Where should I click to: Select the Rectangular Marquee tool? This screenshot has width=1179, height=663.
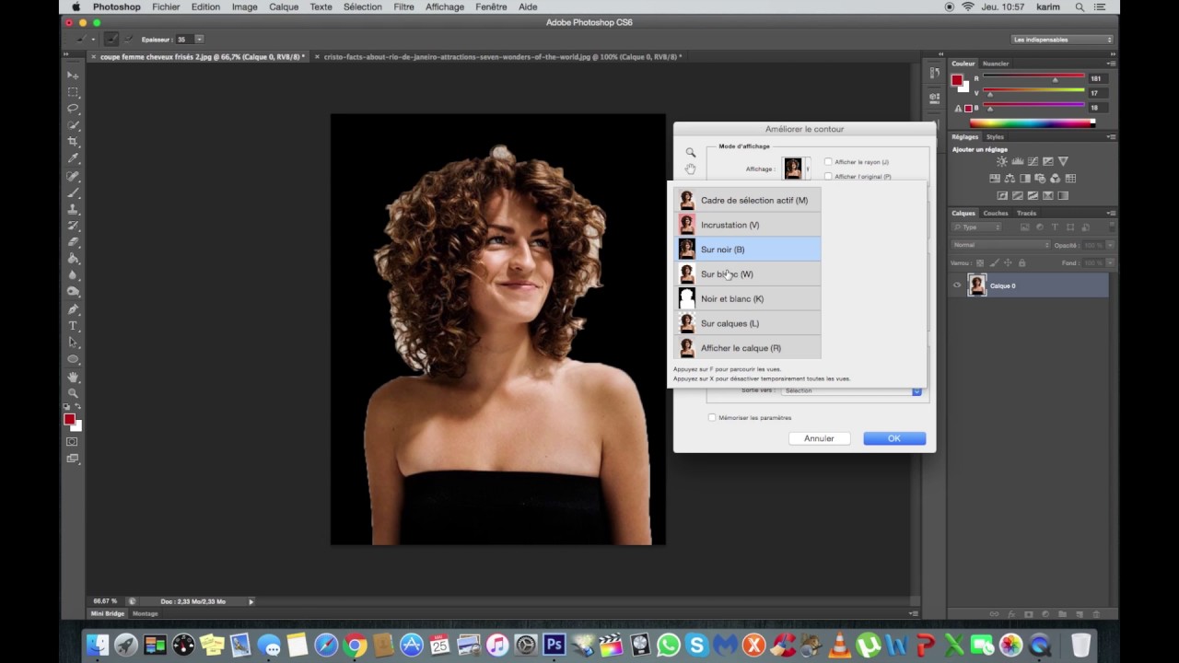pos(73,92)
